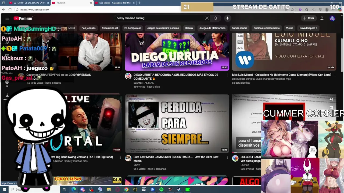This screenshot has width=344, height=193.
Task: Play the PERDIDA PARA SIEMPRE thumbnail
Action: tap(177, 124)
